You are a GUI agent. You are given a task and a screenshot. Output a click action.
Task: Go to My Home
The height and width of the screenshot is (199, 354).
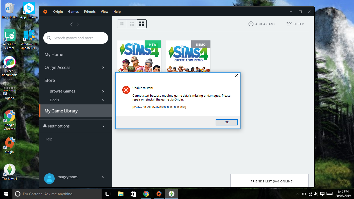click(54, 54)
